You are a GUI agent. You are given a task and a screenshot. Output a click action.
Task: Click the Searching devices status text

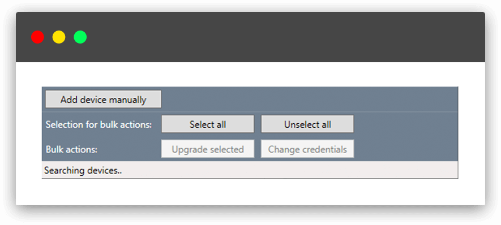tap(83, 171)
